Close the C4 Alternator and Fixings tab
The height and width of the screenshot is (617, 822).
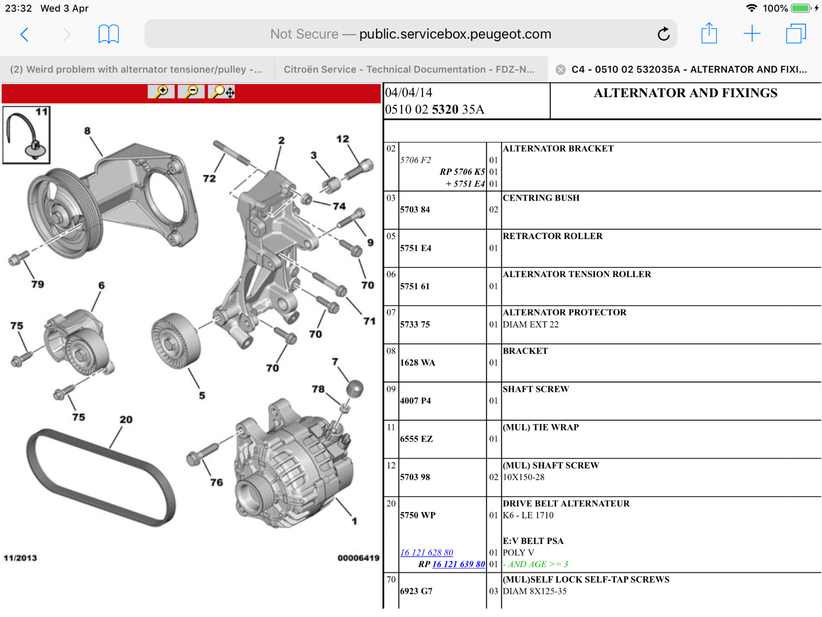pos(561,70)
